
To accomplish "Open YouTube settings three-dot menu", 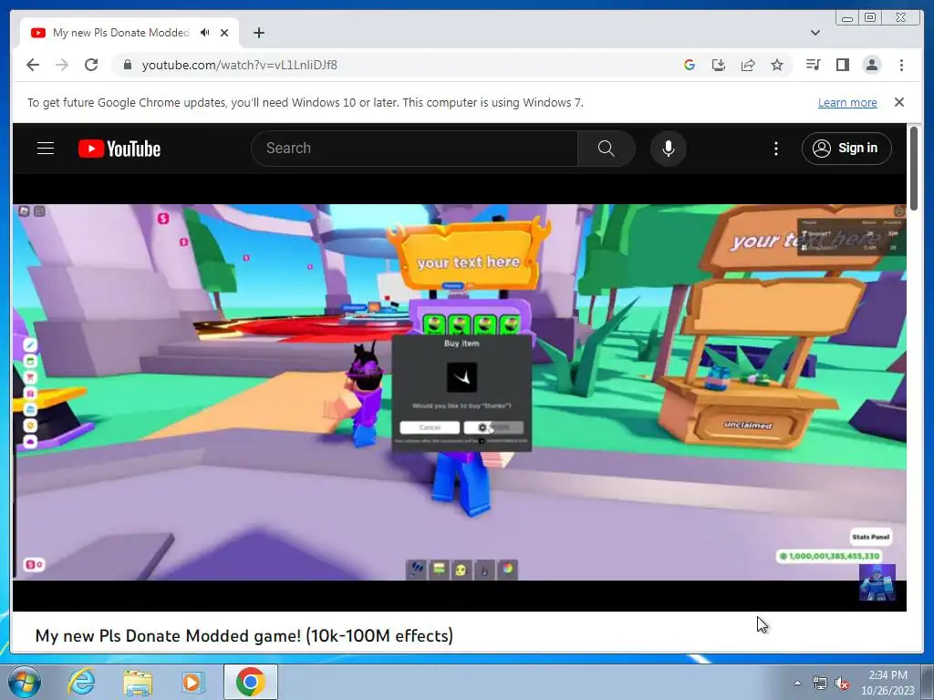I will click(775, 149).
